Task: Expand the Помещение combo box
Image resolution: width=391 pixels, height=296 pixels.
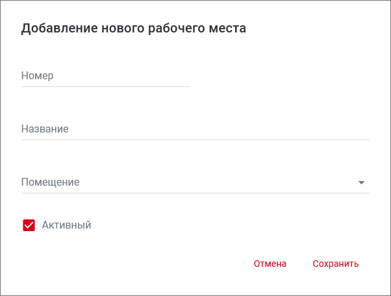Action: coord(195,182)
